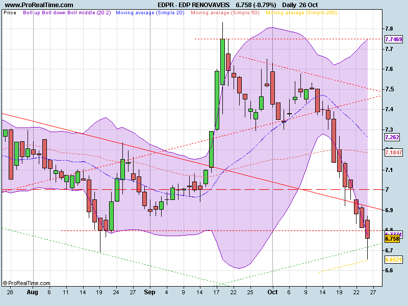Click the Sep label on the date axis
408x306 pixels.
click(149, 293)
